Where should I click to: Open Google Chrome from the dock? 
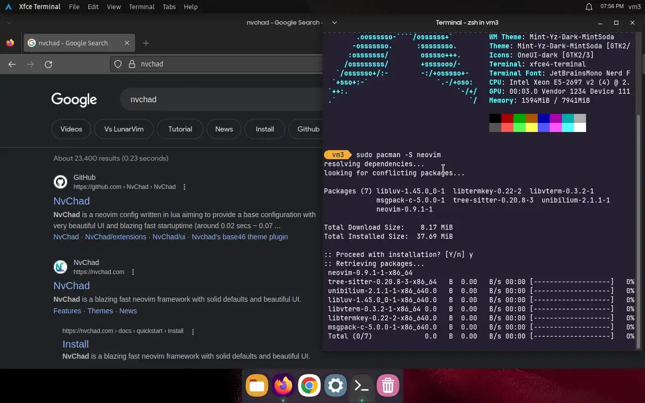pos(309,386)
